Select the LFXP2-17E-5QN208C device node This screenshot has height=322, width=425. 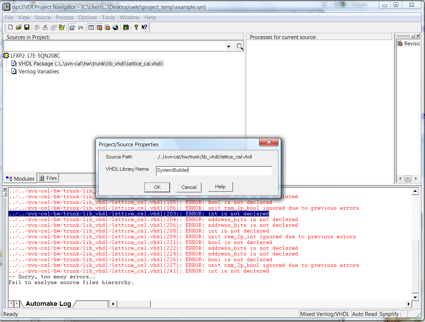[35, 55]
